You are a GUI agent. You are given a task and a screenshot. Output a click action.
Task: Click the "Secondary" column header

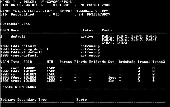(x=27, y=100)
